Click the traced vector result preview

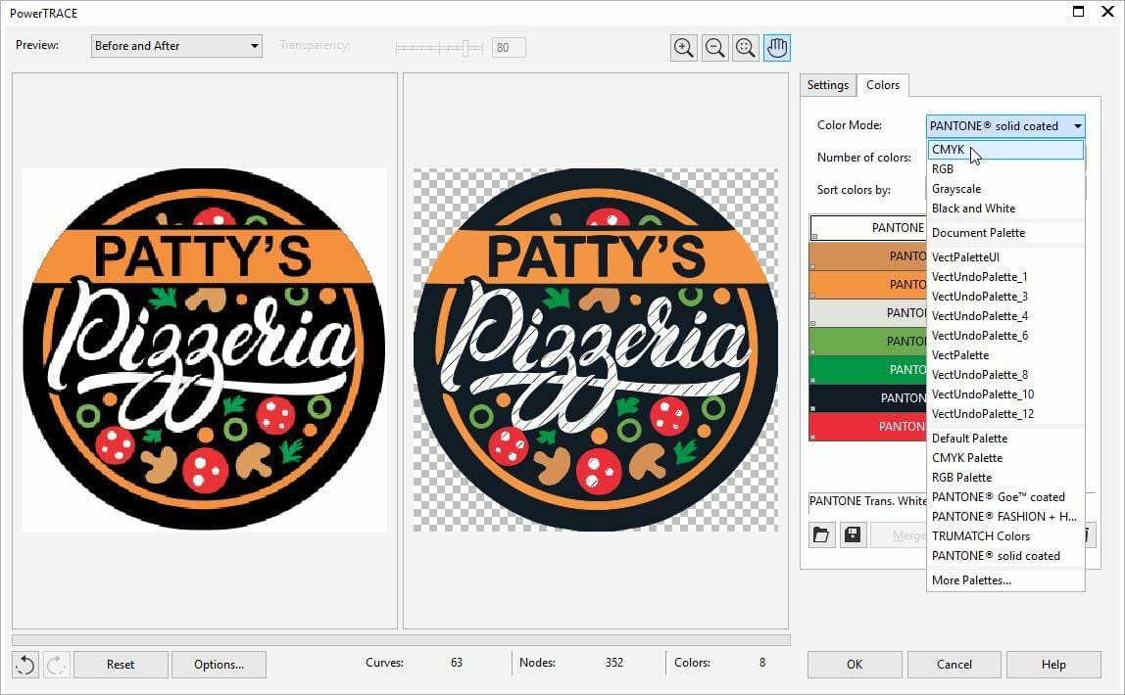pyautogui.click(x=596, y=350)
